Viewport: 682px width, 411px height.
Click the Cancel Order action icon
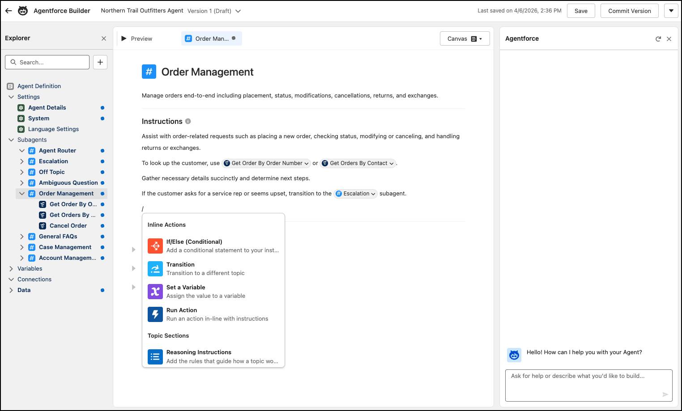[43, 225]
